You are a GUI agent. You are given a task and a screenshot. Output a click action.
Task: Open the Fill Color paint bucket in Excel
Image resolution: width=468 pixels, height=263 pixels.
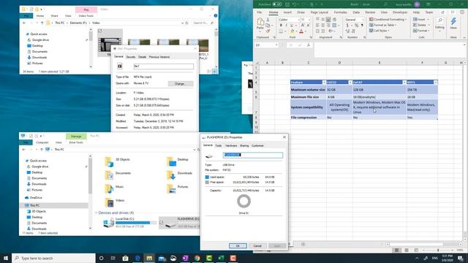[292, 31]
